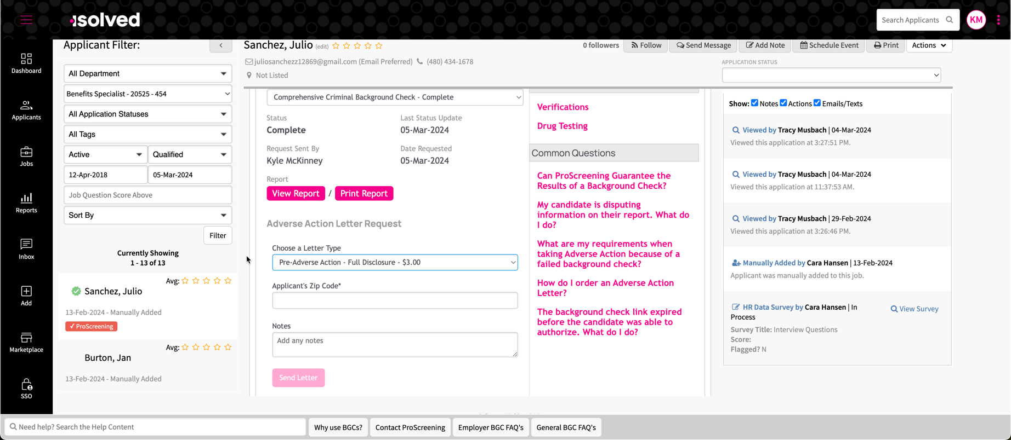Expand the All Department dropdown
This screenshot has width=1011, height=440.
pyautogui.click(x=147, y=73)
